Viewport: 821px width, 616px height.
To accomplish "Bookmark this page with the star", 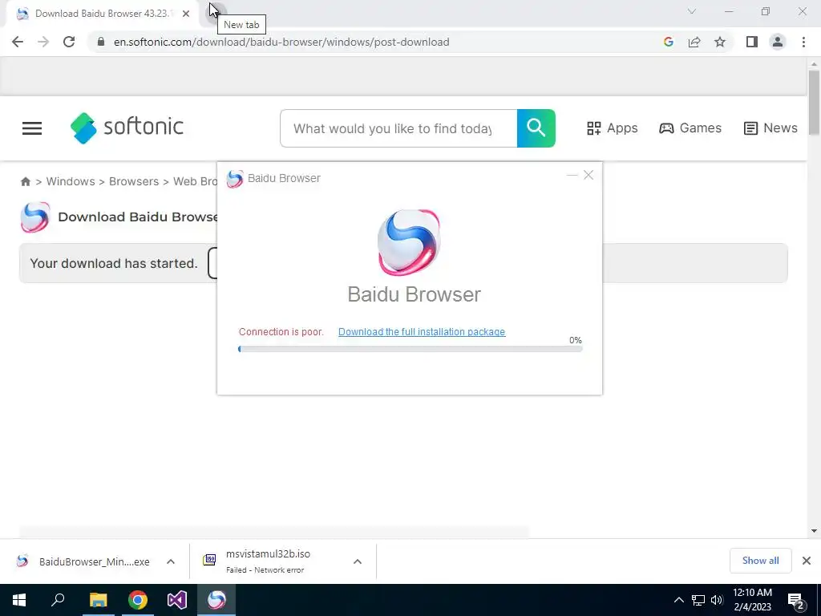I will point(720,42).
